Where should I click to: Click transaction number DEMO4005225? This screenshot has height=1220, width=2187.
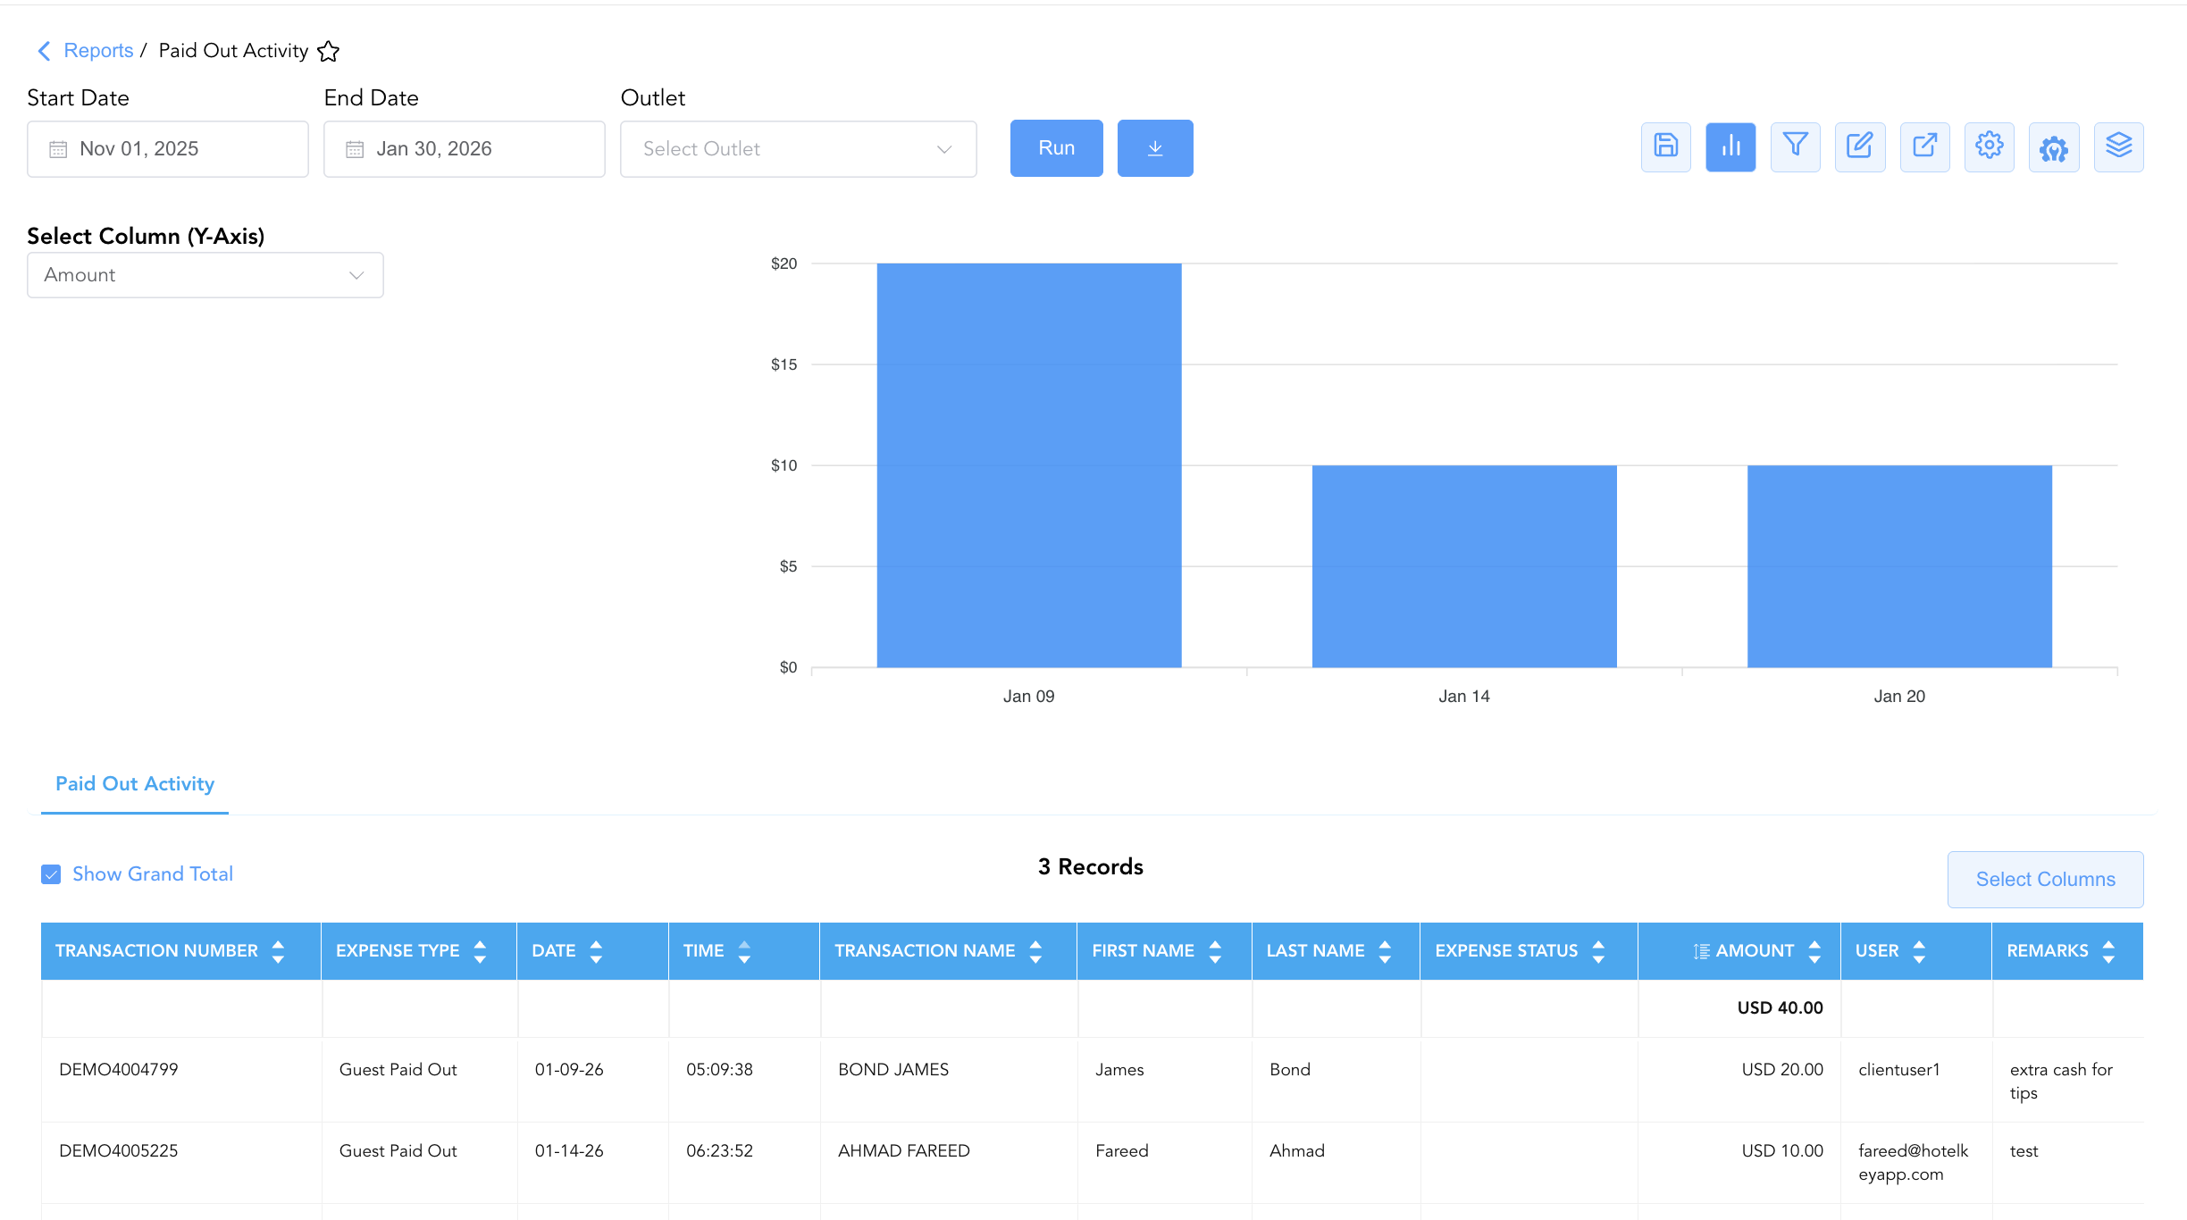[119, 1151]
